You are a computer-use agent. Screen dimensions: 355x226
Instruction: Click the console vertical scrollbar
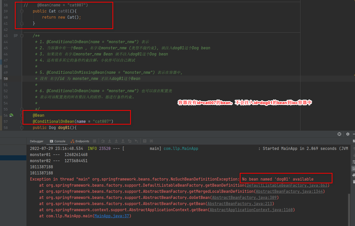click(x=349, y=209)
